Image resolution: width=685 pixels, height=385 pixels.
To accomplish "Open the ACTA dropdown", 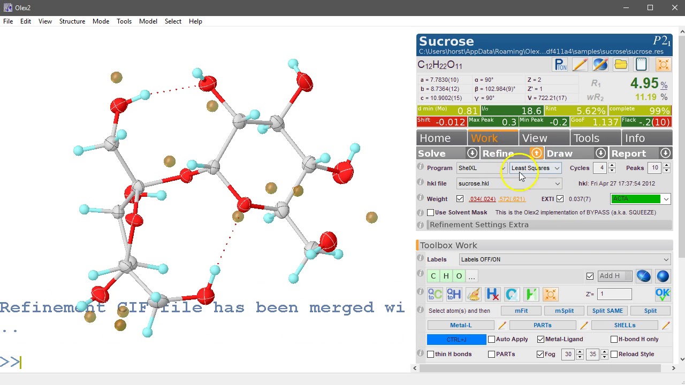I will [x=641, y=199].
